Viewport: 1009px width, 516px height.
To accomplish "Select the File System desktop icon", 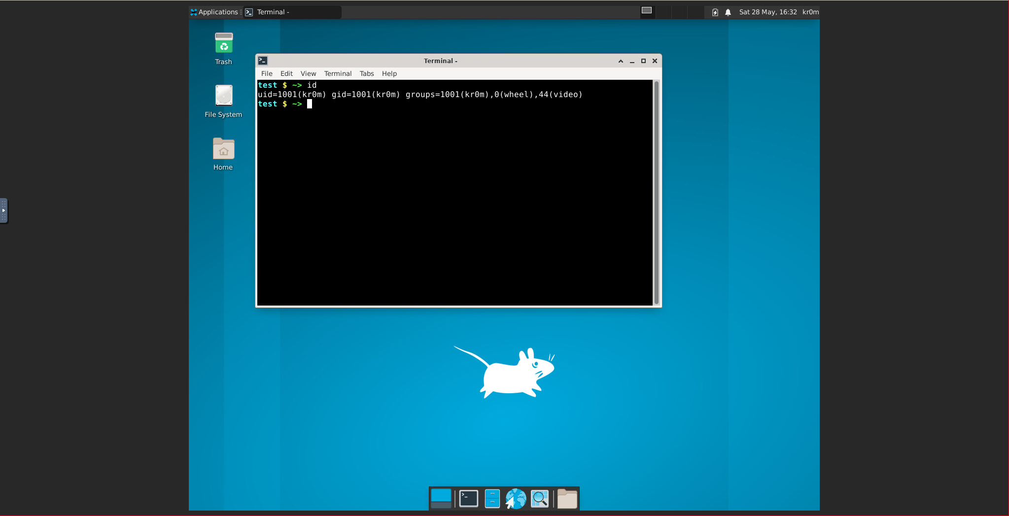I will tap(223, 96).
